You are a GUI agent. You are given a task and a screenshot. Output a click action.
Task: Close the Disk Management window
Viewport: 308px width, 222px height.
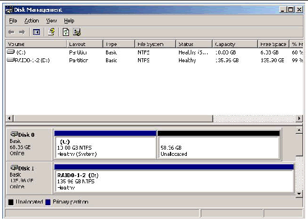[299, 10]
